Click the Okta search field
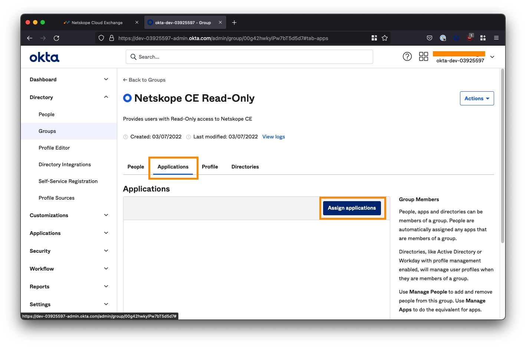 [x=249, y=57]
